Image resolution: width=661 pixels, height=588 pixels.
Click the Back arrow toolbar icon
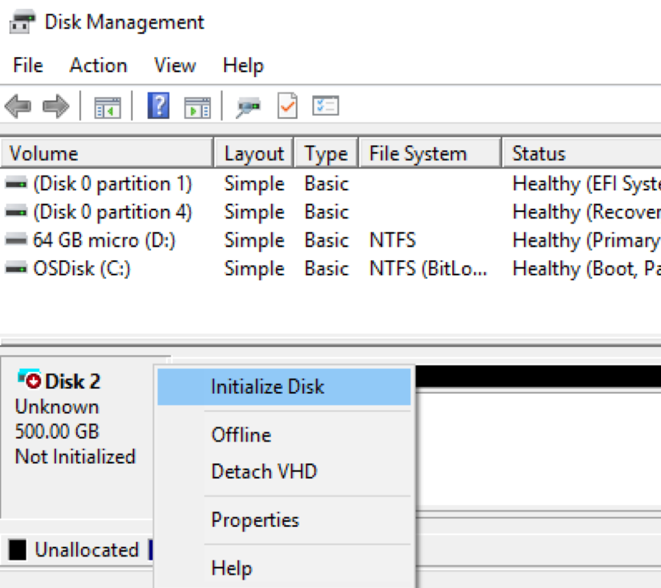point(18,106)
